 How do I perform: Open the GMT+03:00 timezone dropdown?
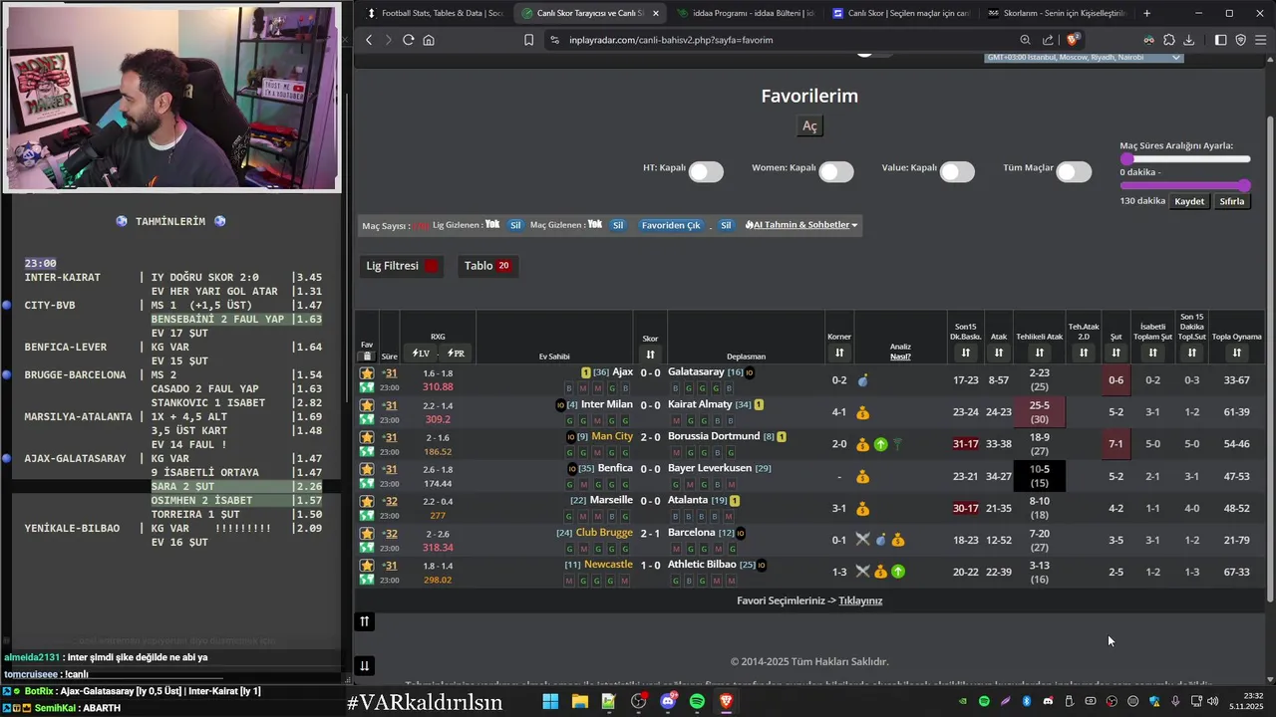pos(1083,58)
